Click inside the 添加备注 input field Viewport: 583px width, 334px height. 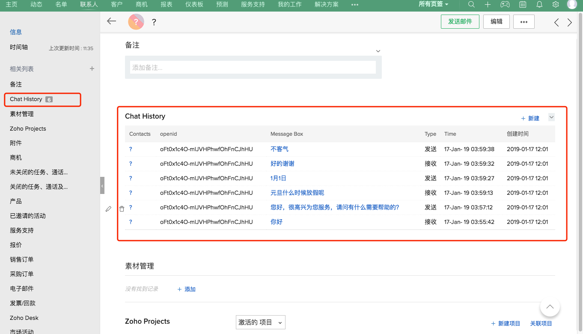pyautogui.click(x=253, y=67)
